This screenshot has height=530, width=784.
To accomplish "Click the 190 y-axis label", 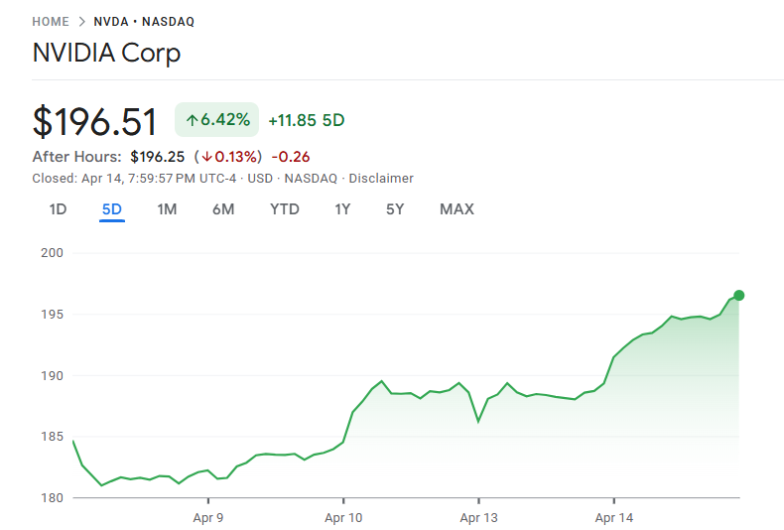I will (52, 376).
